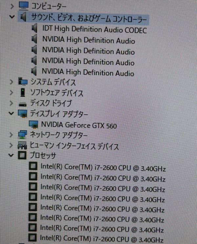Select the first NVIDIA High Definition Audio entry

point(89,40)
